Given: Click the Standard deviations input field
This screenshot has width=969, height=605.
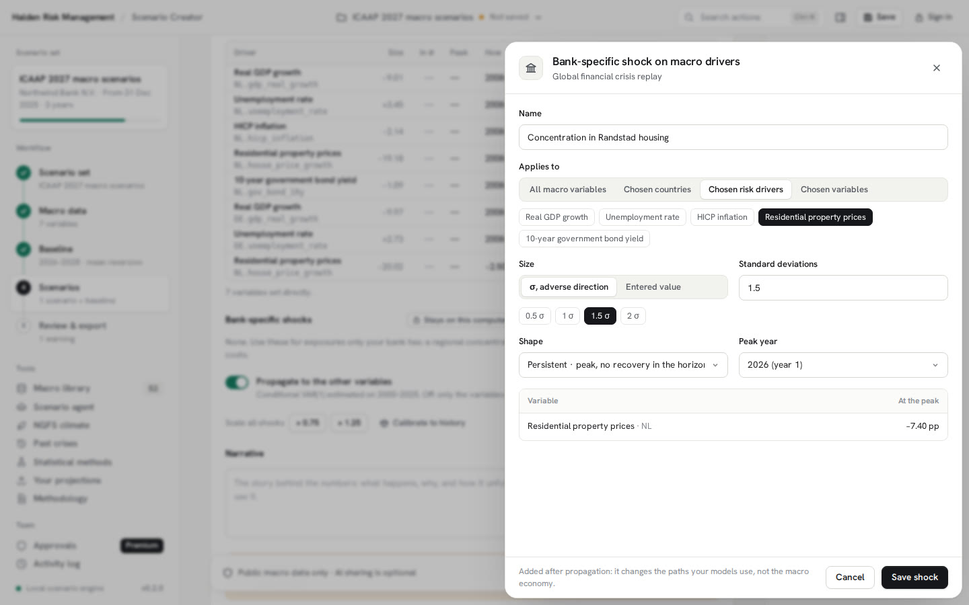Looking at the screenshot, I should [843, 288].
